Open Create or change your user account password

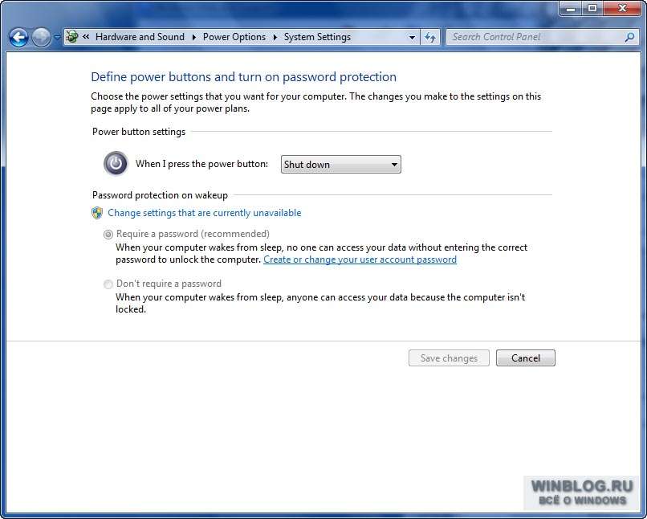pyautogui.click(x=360, y=259)
